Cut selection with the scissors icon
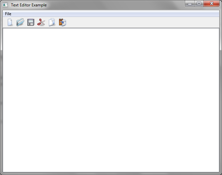This screenshot has width=222, height=175. [x=41, y=22]
